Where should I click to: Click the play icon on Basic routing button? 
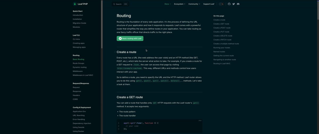pos(120,38)
